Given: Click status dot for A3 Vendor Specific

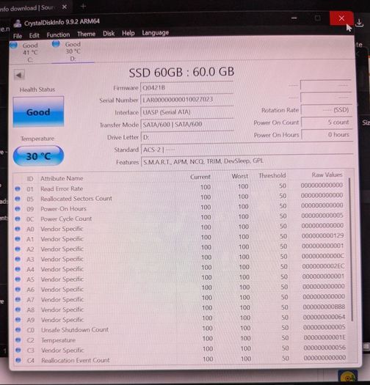Looking at the screenshot, I should click(x=18, y=259).
